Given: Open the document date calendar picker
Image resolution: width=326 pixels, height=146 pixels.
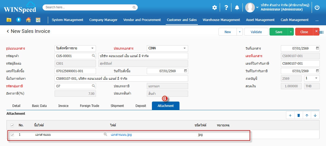Looking at the screenshot, I should 317,48.
